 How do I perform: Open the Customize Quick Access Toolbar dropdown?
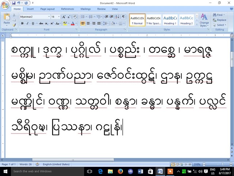33,3
